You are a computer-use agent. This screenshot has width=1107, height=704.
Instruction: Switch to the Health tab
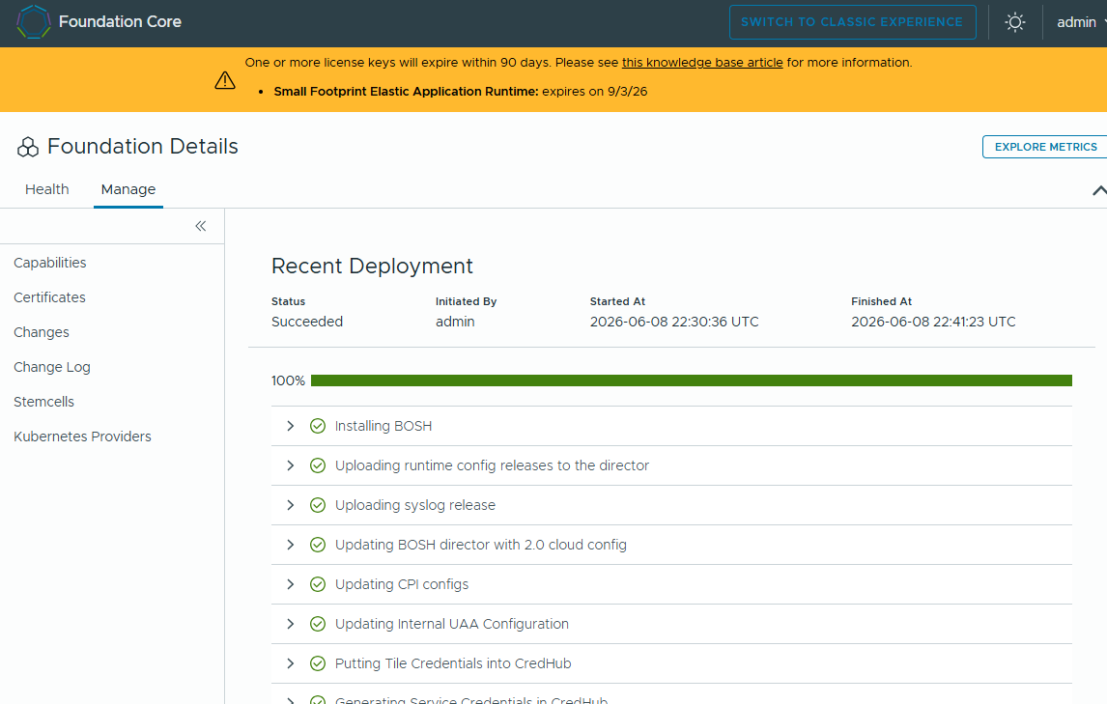47,189
